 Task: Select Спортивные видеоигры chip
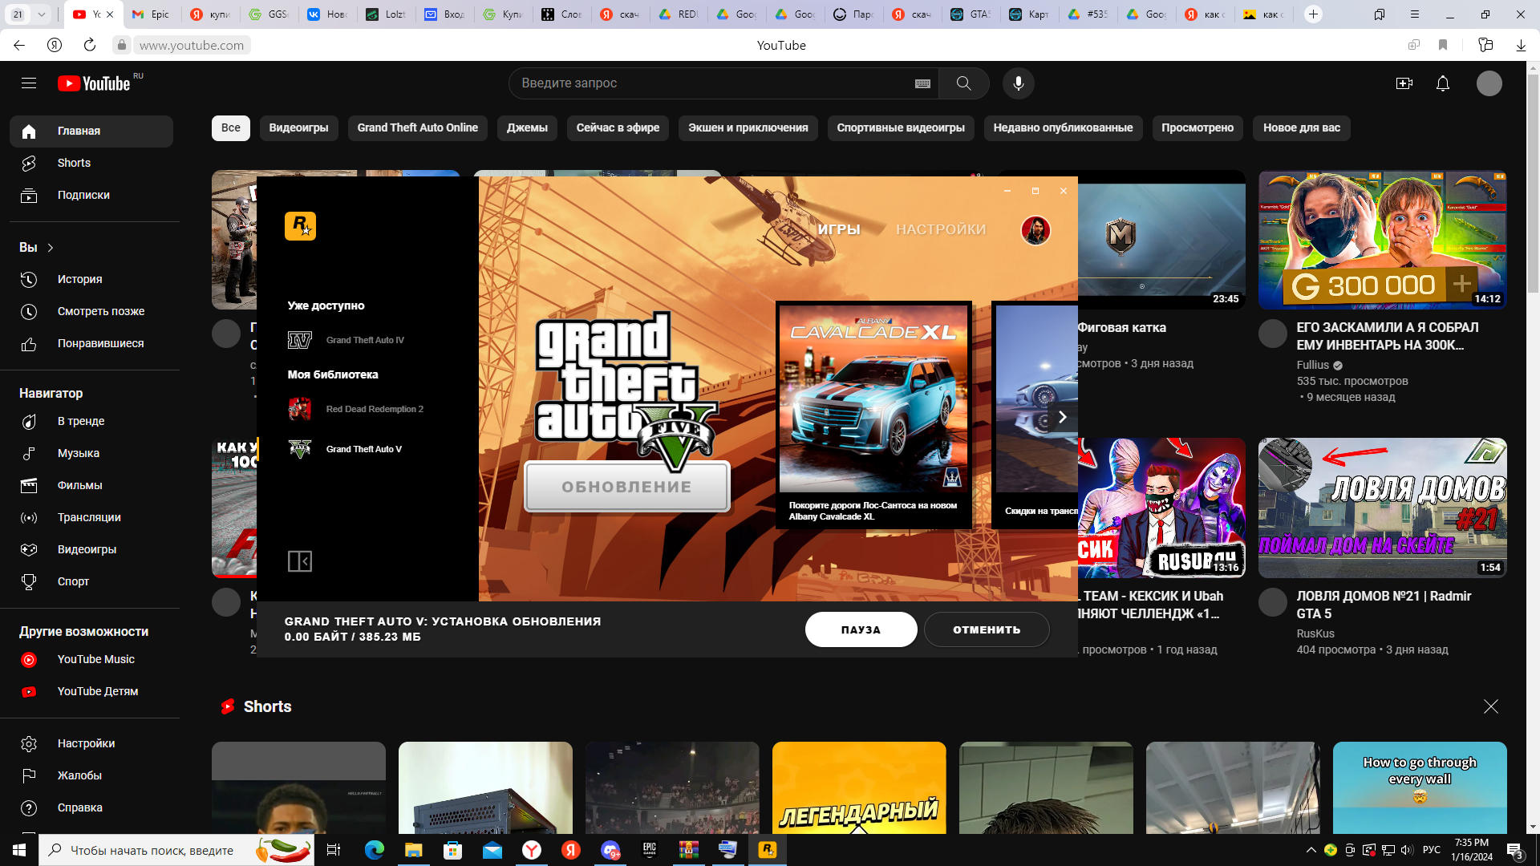pyautogui.click(x=901, y=128)
